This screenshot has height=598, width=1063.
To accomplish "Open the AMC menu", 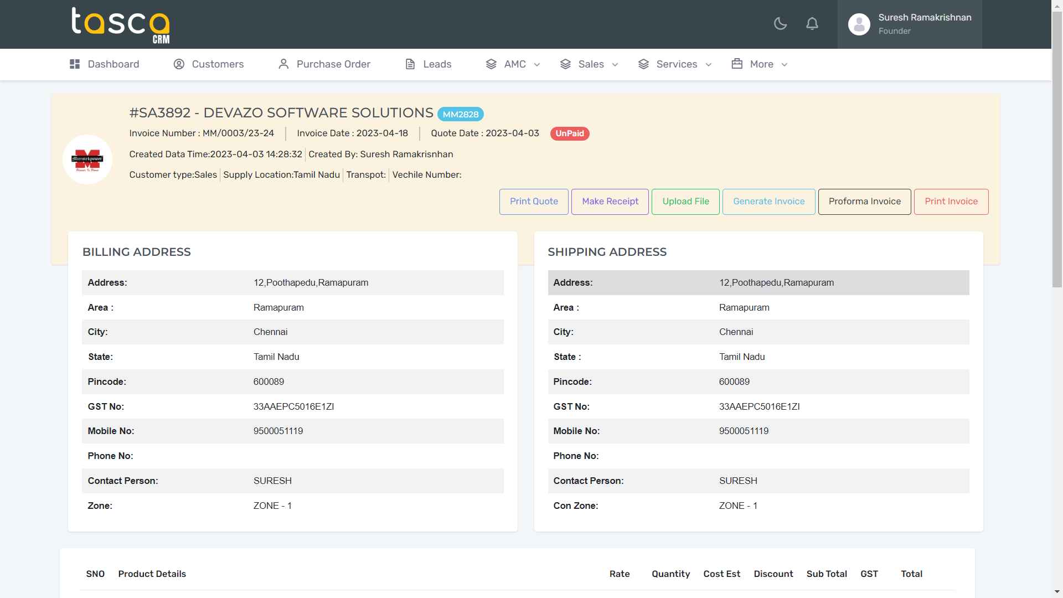I will (x=513, y=64).
